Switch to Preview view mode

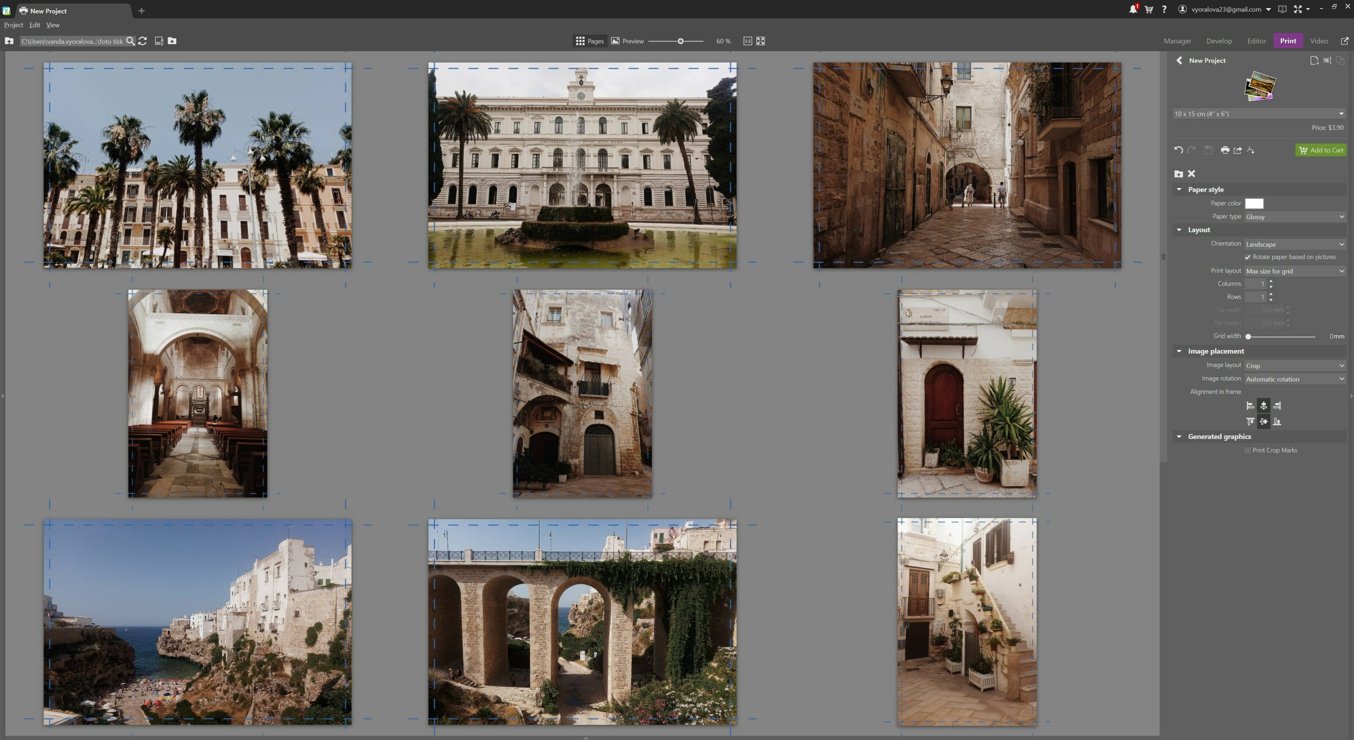(627, 41)
